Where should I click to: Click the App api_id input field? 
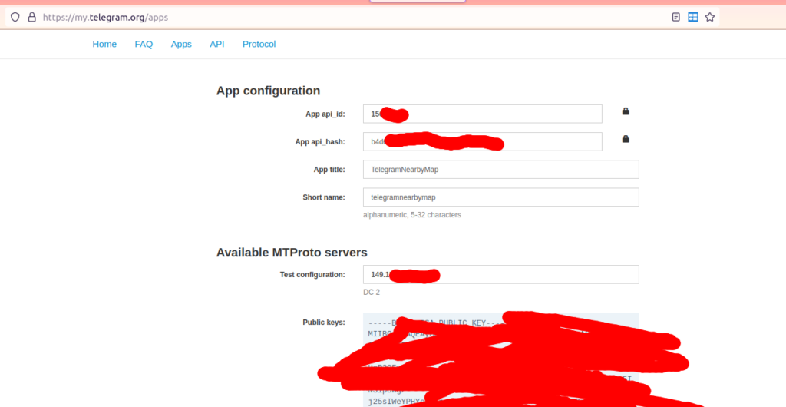pos(483,114)
